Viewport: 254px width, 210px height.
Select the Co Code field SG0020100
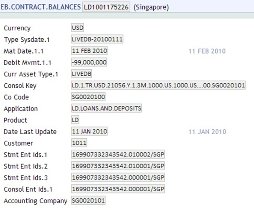click(88, 97)
